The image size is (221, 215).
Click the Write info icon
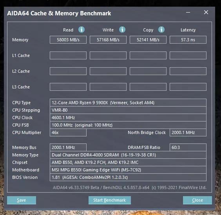[122, 30]
